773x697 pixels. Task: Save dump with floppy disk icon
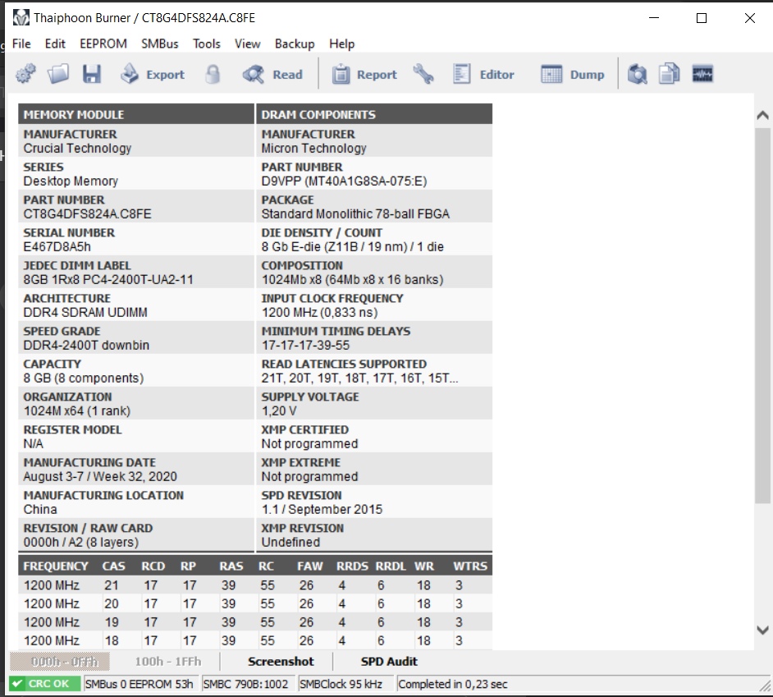92,74
